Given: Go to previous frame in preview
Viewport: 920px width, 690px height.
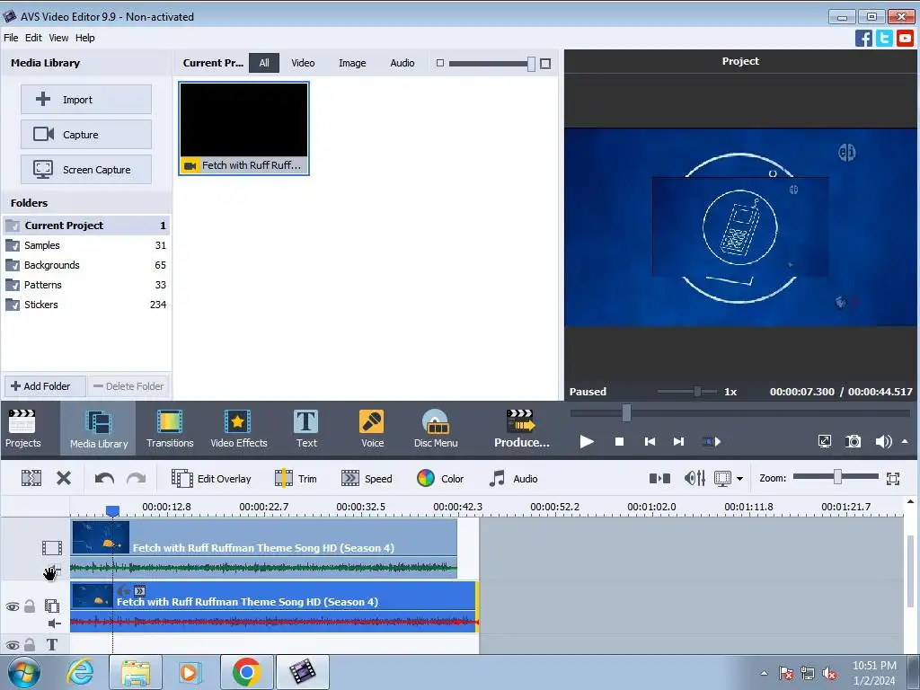Looking at the screenshot, I should [x=650, y=441].
